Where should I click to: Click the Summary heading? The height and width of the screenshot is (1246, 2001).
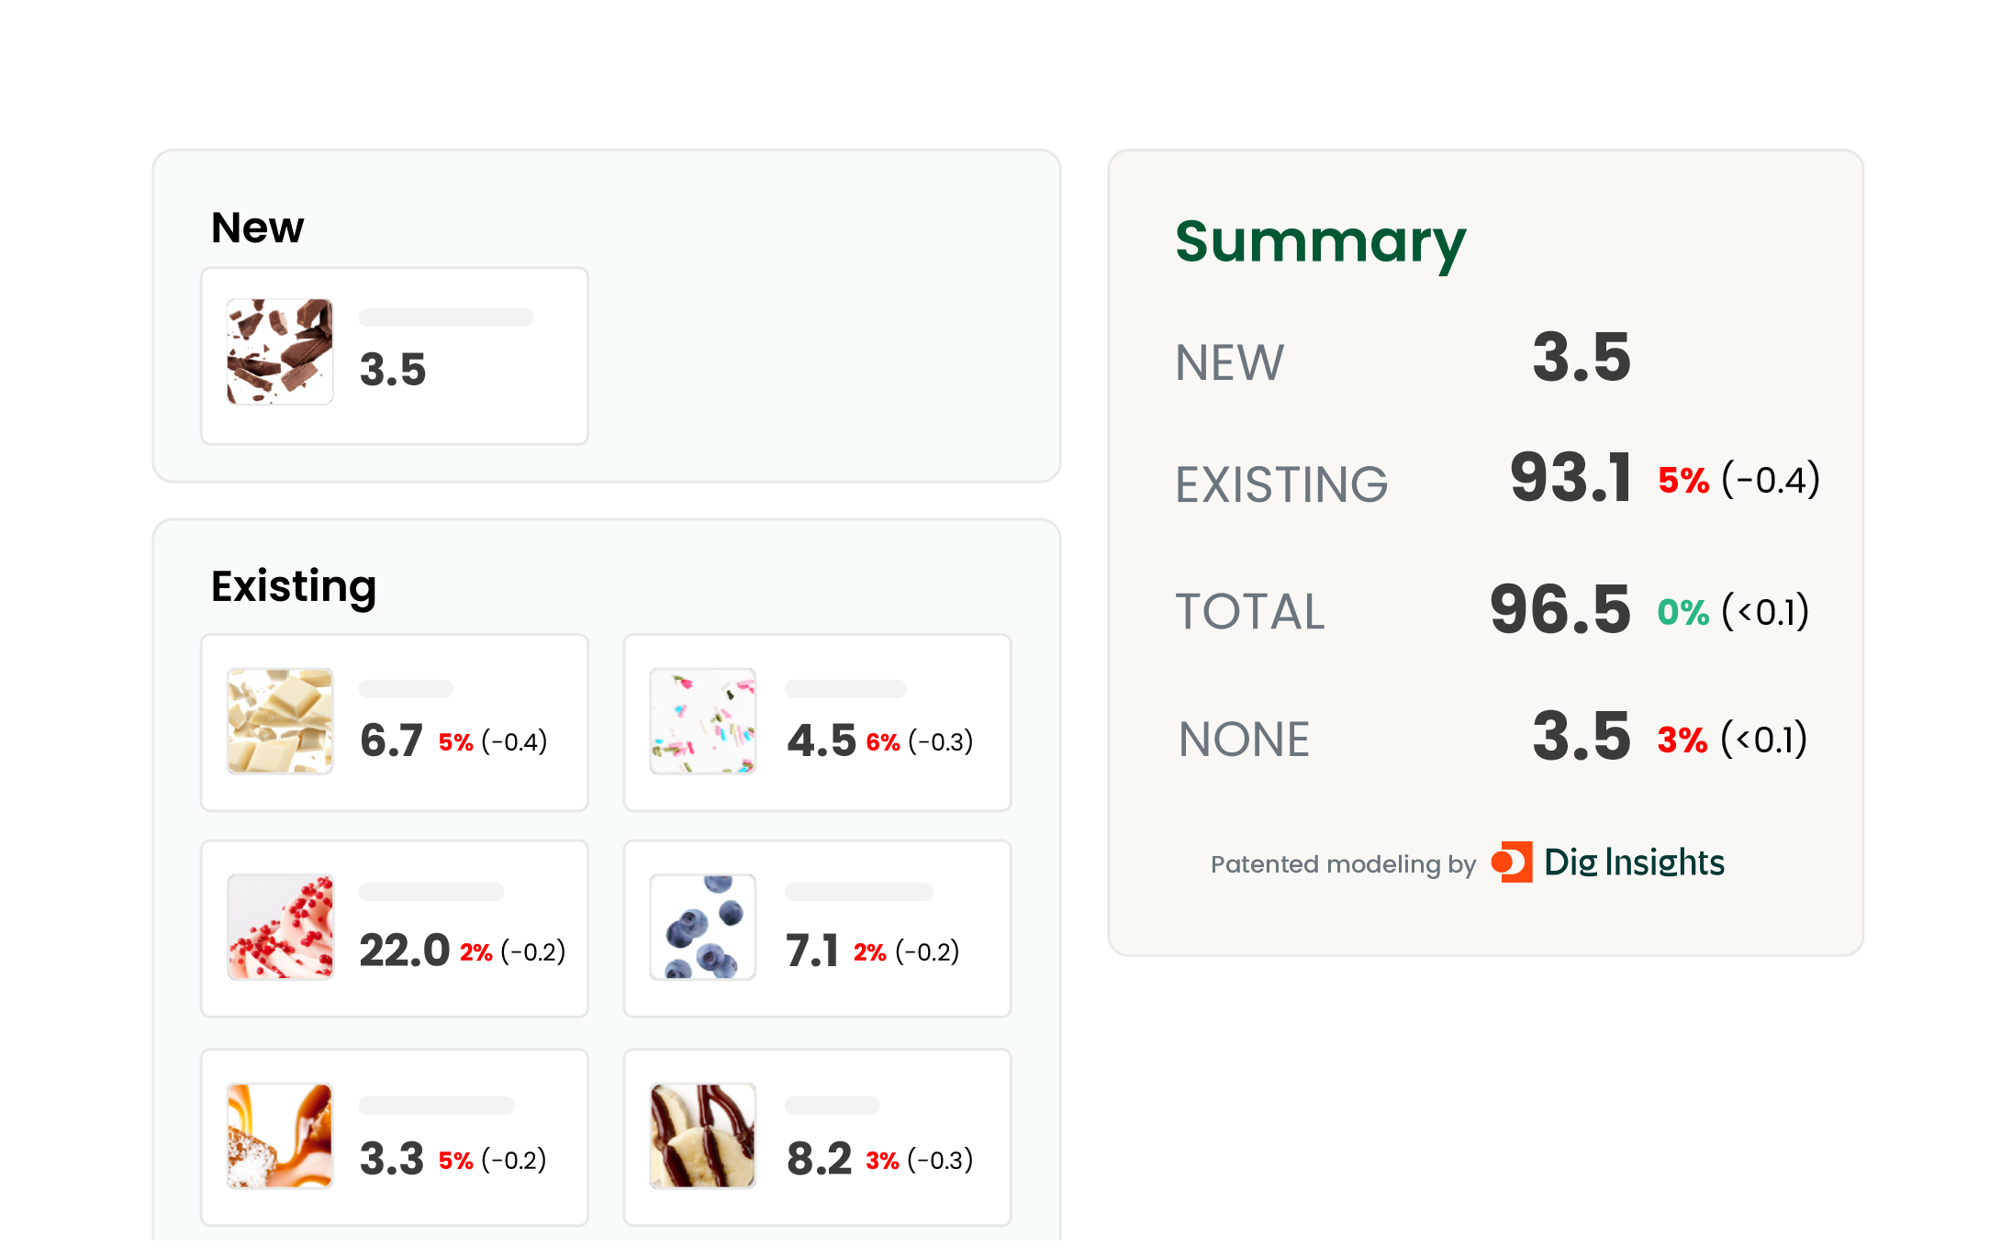pos(1320,242)
